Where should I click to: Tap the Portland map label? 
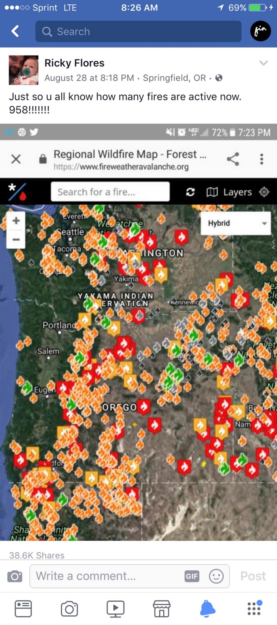(x=59, y=325)
